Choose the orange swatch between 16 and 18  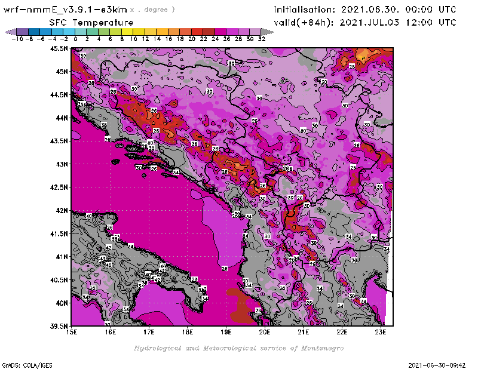(x=174, y=32)
